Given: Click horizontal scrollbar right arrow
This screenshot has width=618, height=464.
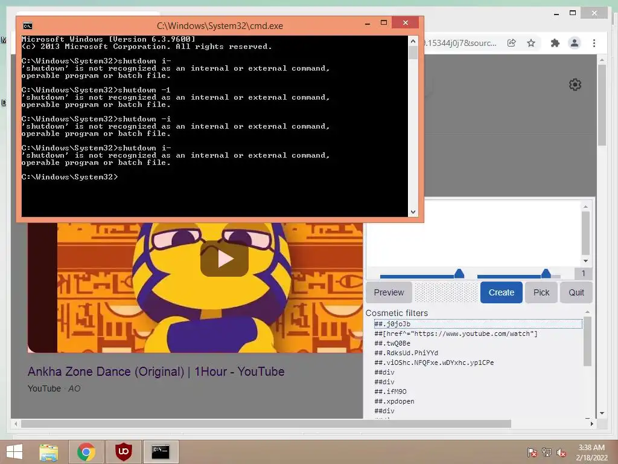Looking at the screenshot, I should pos(591,424).
